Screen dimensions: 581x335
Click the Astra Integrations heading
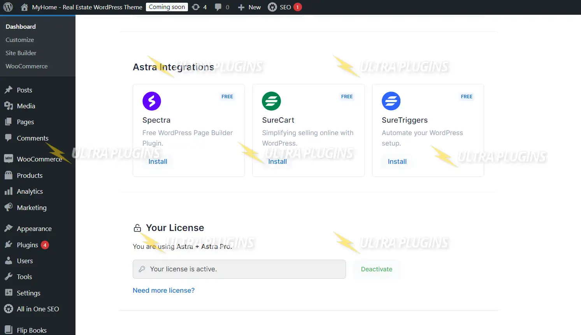click(x=174, y=67)
